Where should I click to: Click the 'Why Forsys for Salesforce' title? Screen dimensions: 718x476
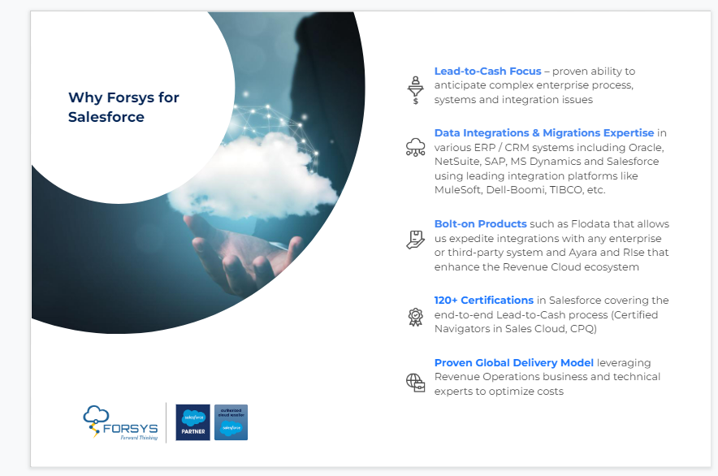click(123, 107)
